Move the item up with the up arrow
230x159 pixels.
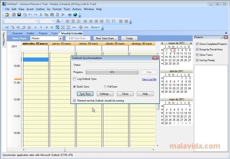(x=36, y=27)
